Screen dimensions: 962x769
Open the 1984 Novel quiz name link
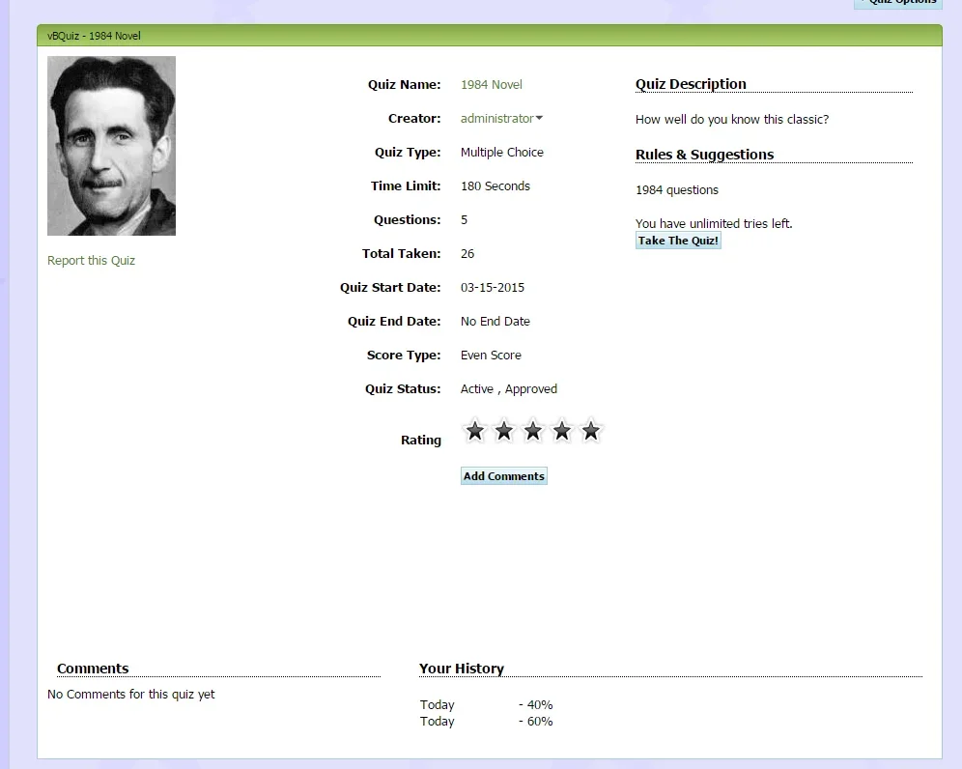(x=491, y=85)
